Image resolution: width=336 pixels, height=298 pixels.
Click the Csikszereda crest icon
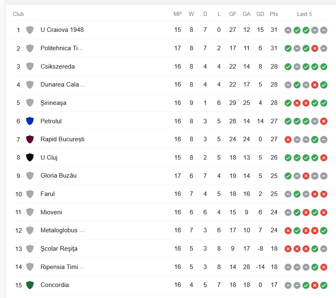click(30, 66)
